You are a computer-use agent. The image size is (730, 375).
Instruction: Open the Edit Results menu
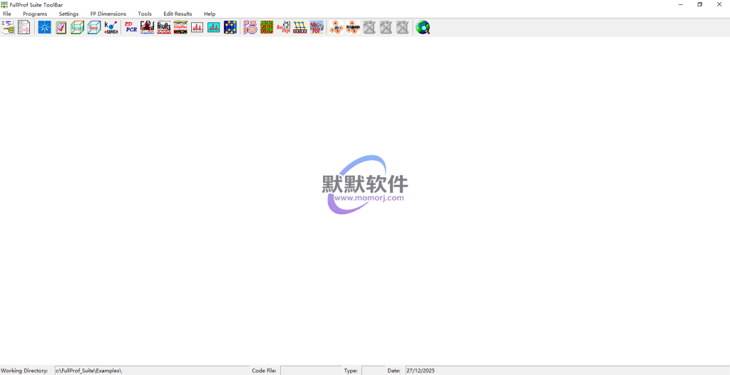178,14
